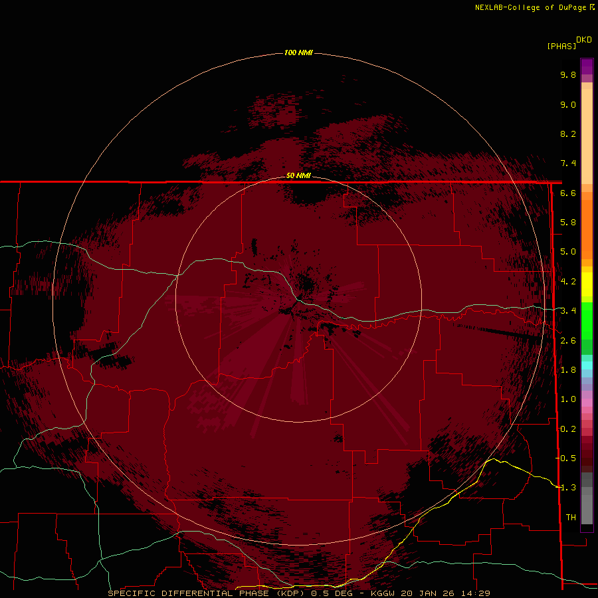Select the 5.0 legend value
Viewport: 598px width, 598px height.
coord(568,252)
